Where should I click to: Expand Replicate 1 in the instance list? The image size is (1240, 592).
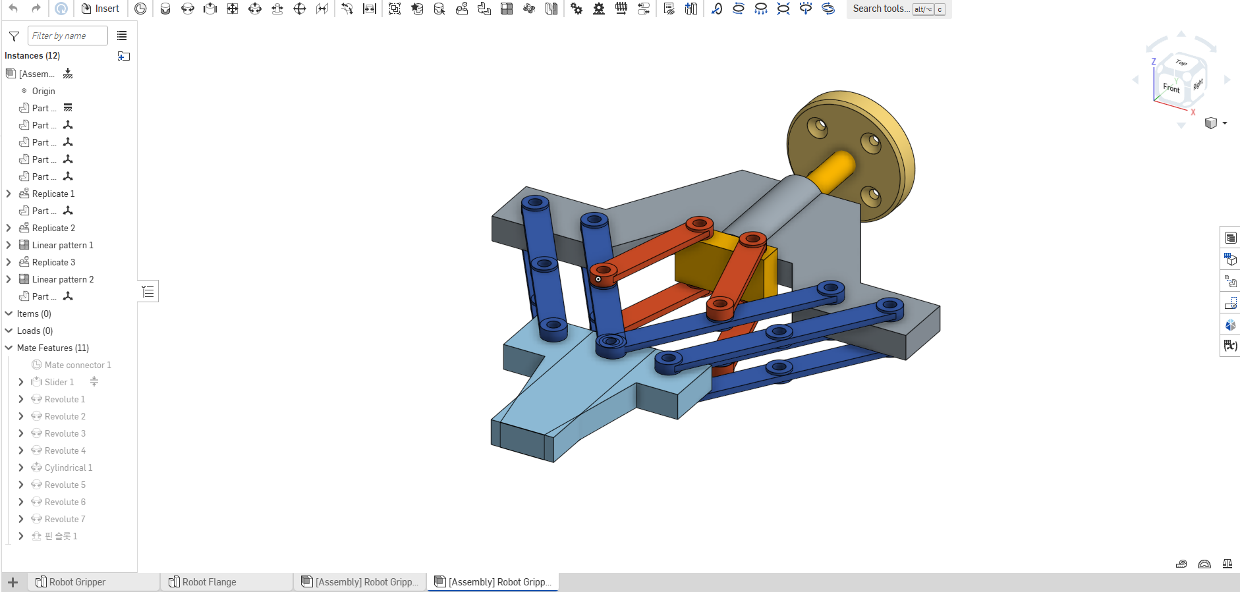[9, 194]
